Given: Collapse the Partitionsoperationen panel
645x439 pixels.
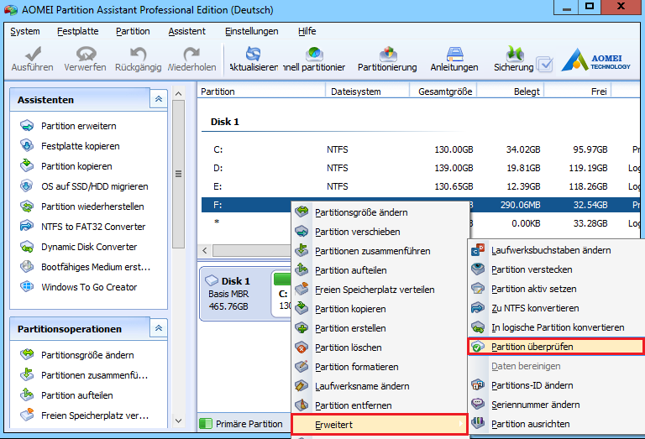Looking at the screenshot, I should (x=159, y=328).
